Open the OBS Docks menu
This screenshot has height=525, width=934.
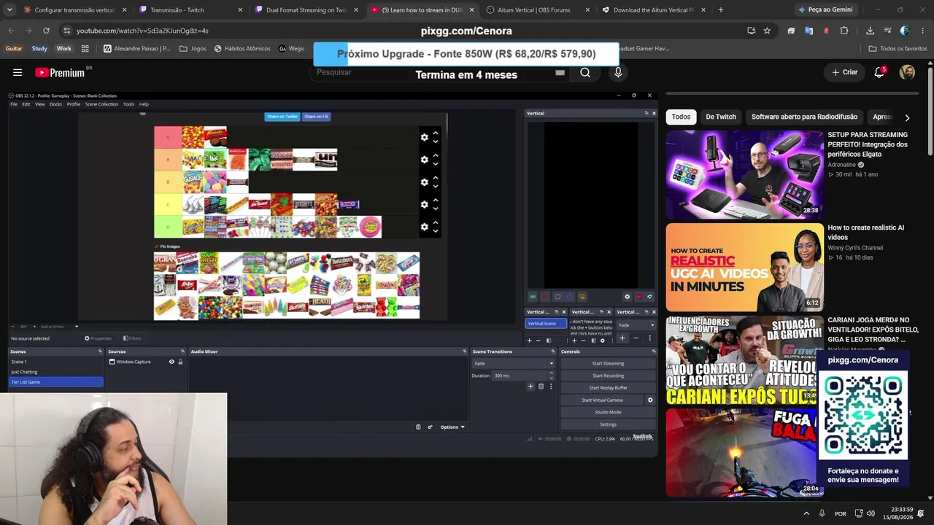(55, 104)
